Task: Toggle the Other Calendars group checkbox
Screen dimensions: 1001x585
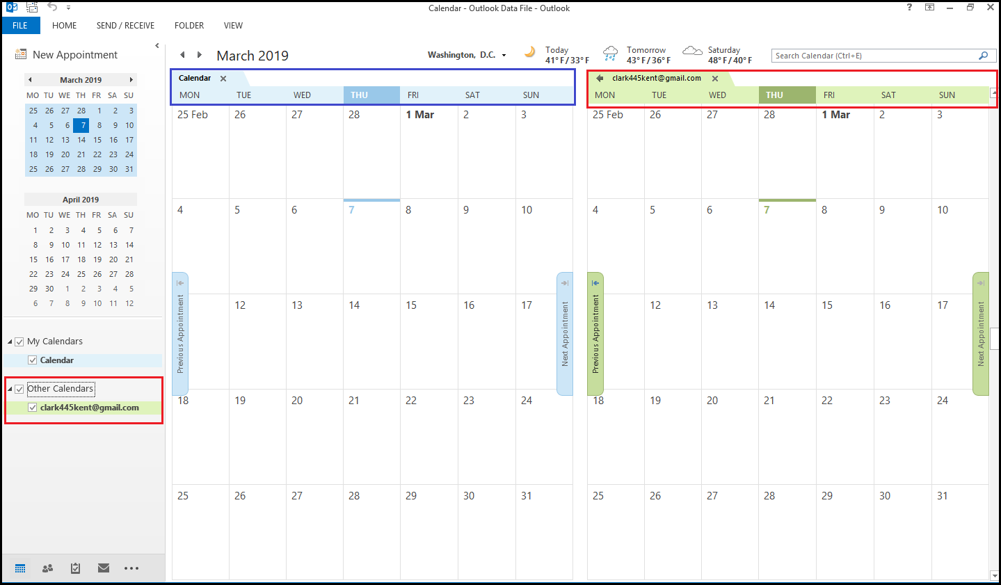Action: pyautogui.click(x=19, y=389)
